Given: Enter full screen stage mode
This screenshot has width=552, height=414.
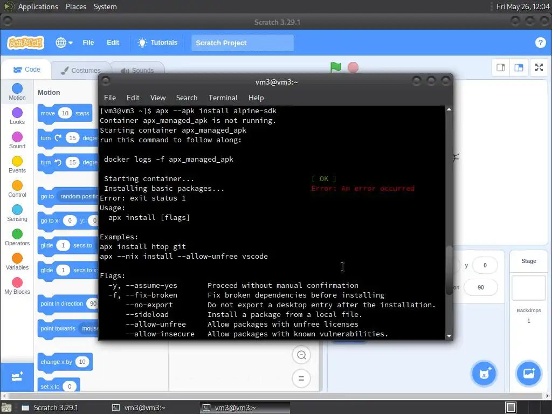Looking at the screenshot, I should click(x=539, y=67).
